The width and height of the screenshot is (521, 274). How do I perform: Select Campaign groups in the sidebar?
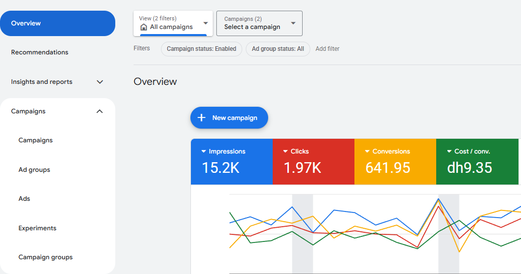pyautogui.click(x=46, y=257)
